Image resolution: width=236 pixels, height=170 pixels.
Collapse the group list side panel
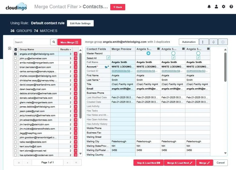click(9, 48)
